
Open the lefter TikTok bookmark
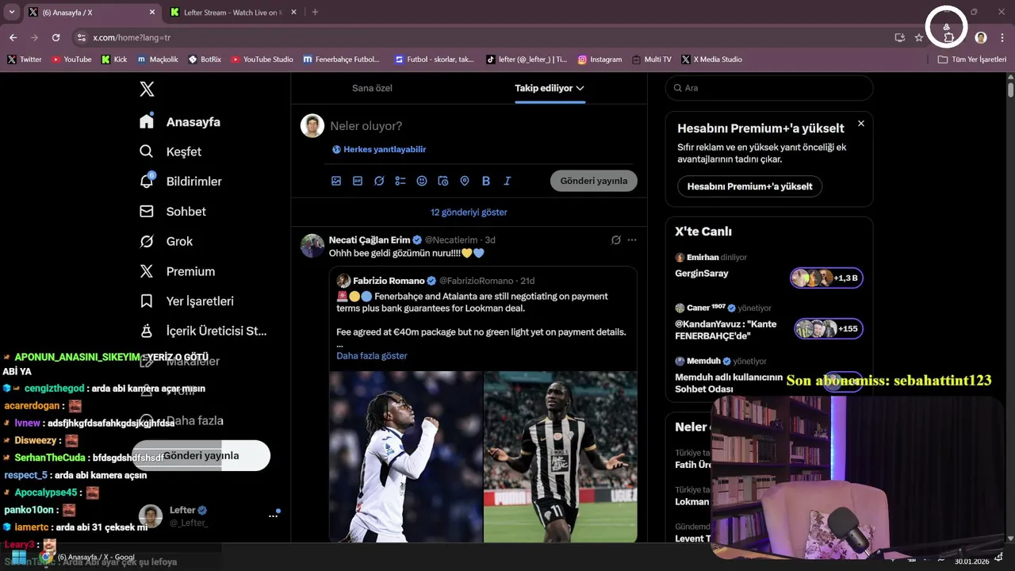(527, 59)
